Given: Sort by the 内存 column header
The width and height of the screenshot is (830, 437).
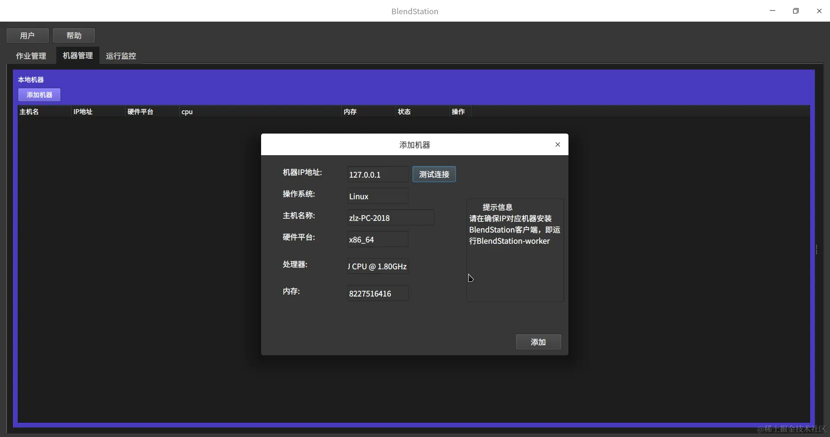Looking at the screenshot, I should (x=369, y=112).
